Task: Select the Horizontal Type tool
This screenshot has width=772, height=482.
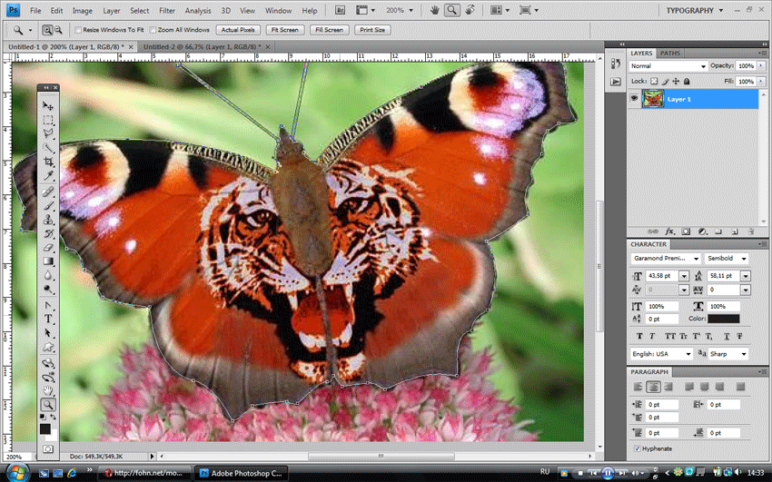Action: tap(48, 319)
